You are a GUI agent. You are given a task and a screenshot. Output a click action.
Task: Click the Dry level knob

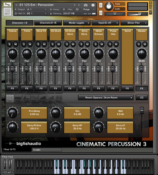[x=56, y=113]
